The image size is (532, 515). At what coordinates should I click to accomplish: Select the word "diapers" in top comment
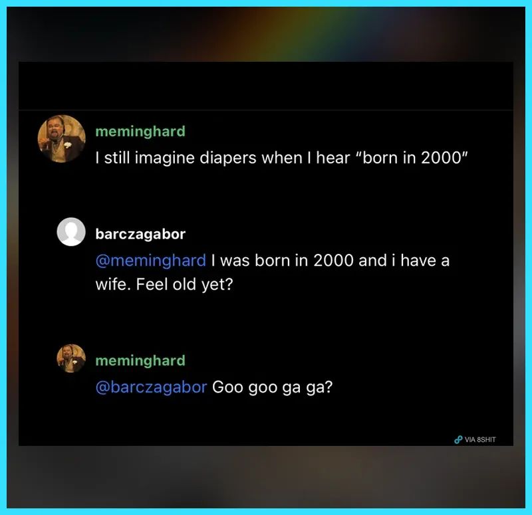coord(227,158)
